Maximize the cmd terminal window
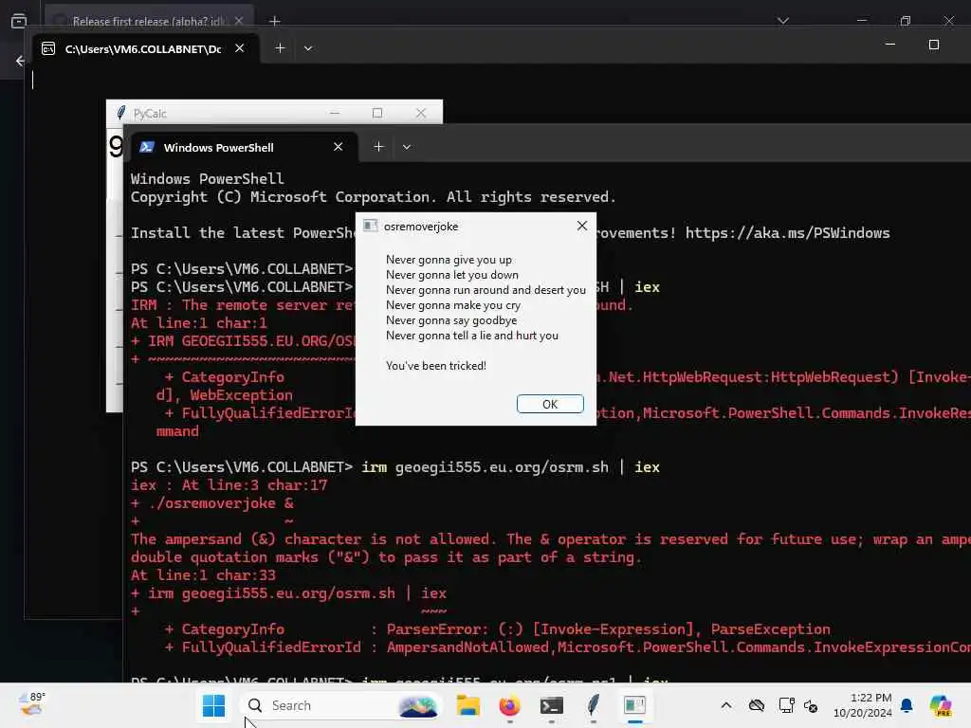The image size is (971, 728). 933,45
